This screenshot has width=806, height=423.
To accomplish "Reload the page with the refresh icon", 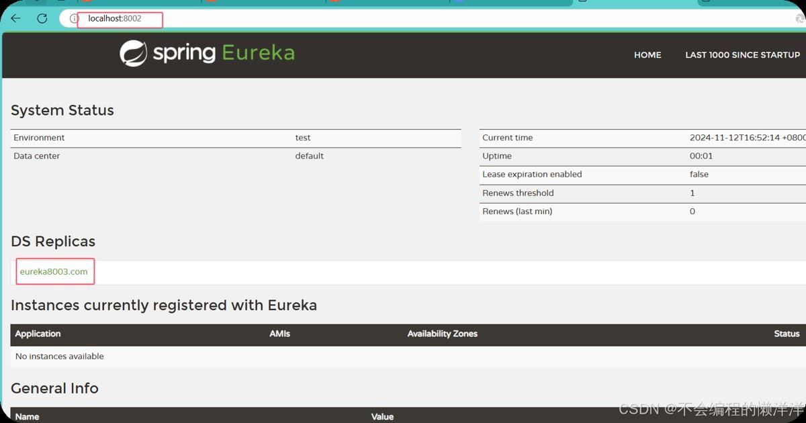I will [x=42, y=19].
